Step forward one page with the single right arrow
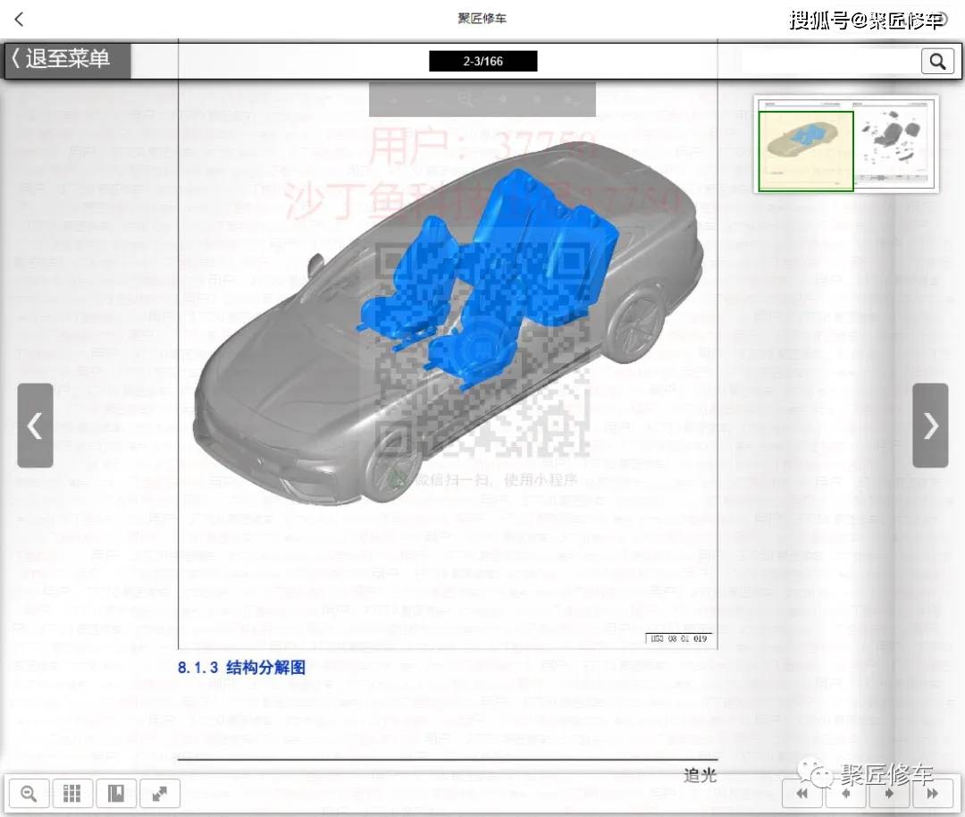 [x=889, y=793]
